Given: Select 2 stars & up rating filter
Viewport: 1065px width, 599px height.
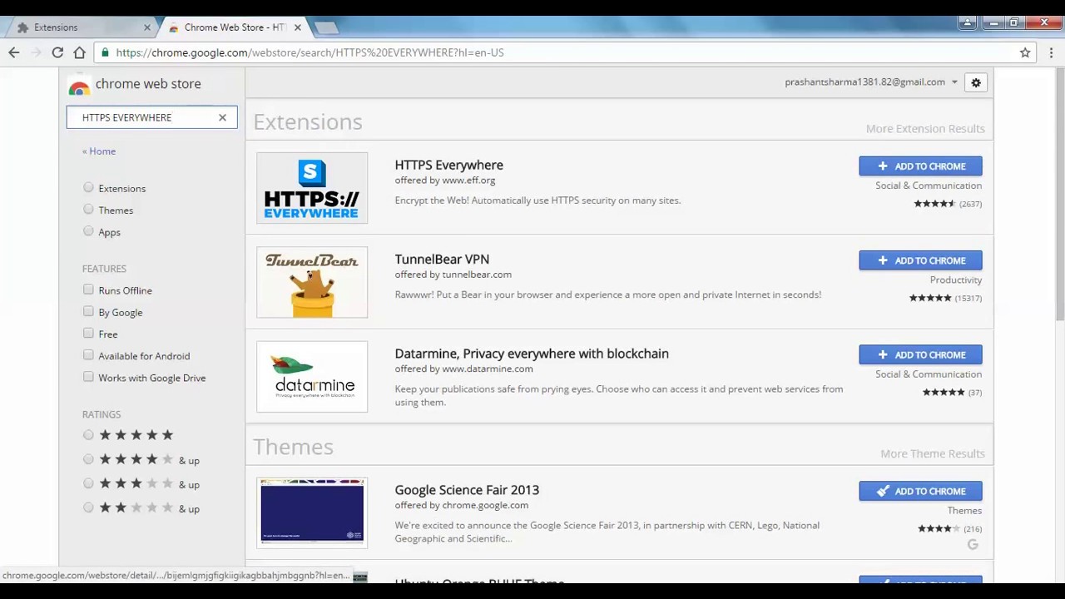Looking at the screenshot, I should click(88, 507).
